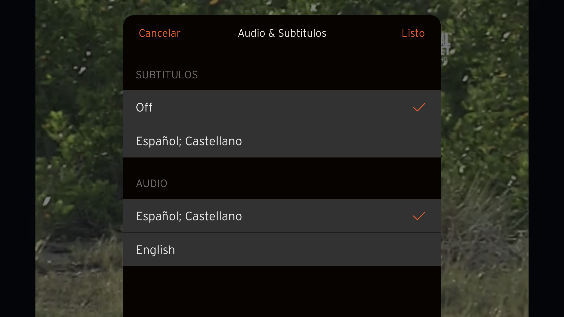Tap the checkmark beside Español audio
This screenshot has height=317, width=564.
point(419,216)
